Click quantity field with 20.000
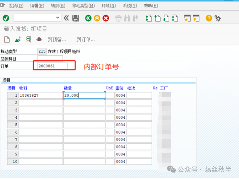239x179 pixels. (84, 96)
